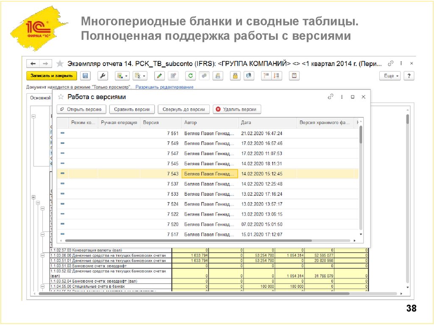The width and height of the screenshot is (434, 325).
Task: Select the pencil edit icon on the toolbar
Action: click(159, 75)
